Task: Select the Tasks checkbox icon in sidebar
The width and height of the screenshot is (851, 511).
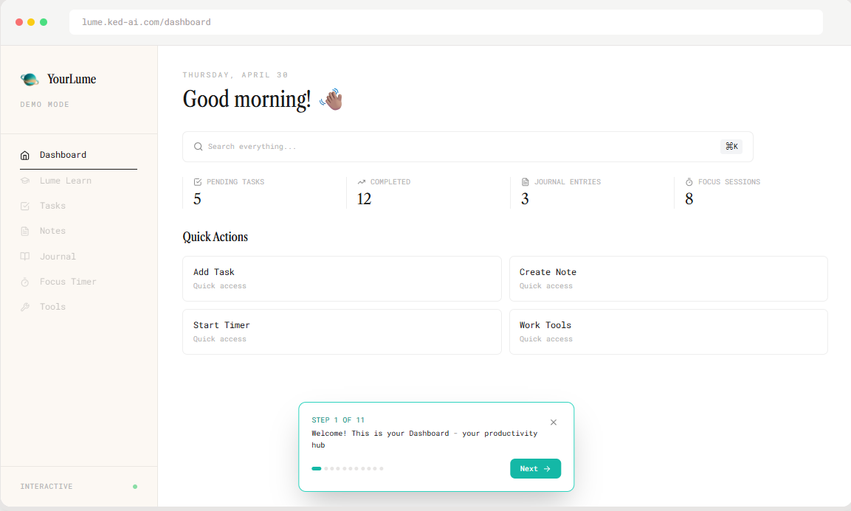Action: click(x=25, y=206)
